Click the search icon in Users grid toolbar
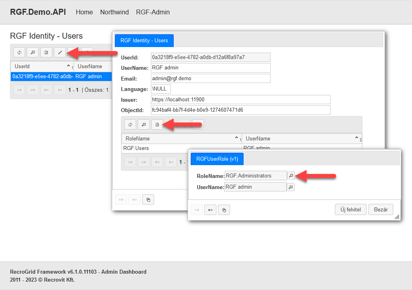 33,52
